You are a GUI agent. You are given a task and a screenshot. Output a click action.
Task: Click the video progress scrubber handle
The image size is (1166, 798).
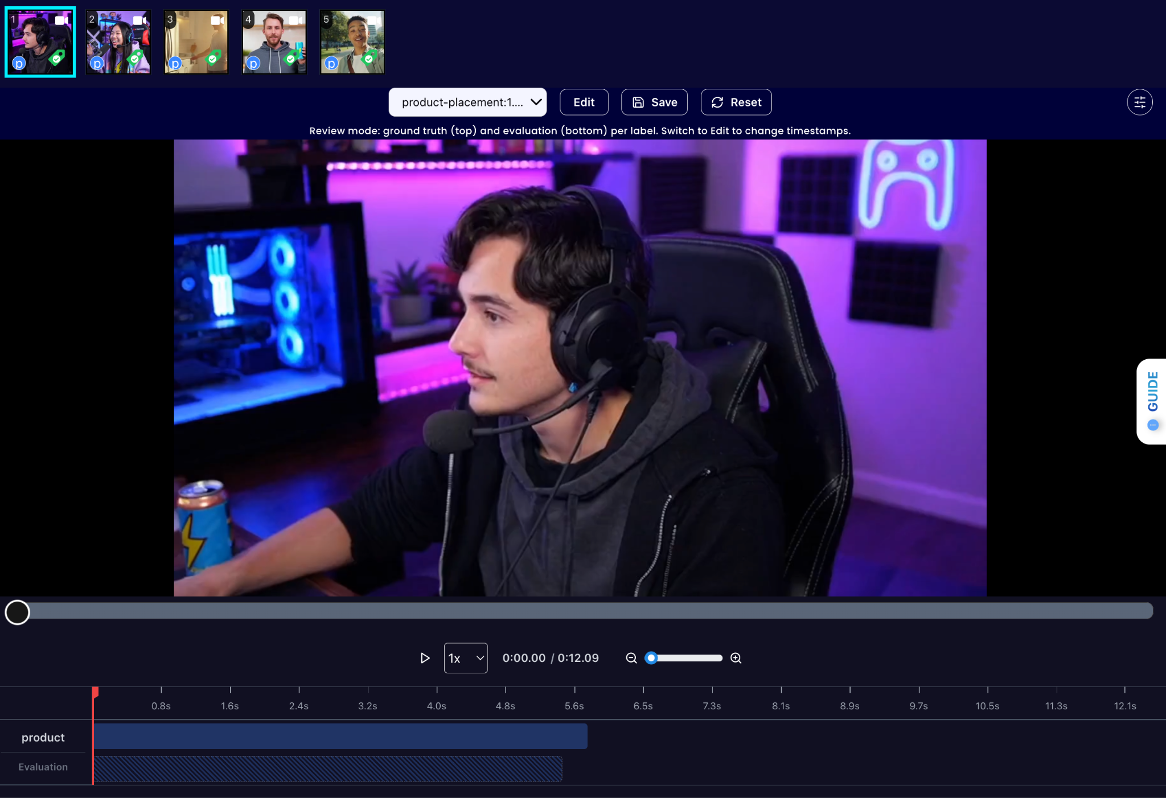17,612
